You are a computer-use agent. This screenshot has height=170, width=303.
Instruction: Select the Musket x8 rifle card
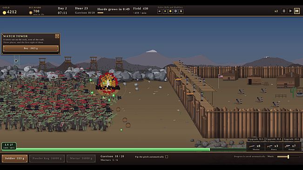256,147
